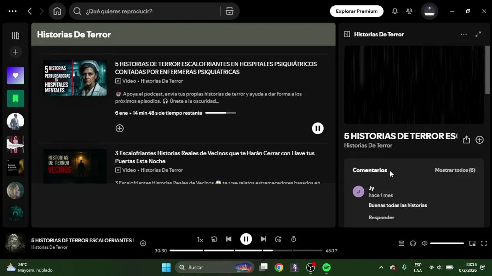Open the queue
This screenshot has height=276, width=492.
point(401,243)
